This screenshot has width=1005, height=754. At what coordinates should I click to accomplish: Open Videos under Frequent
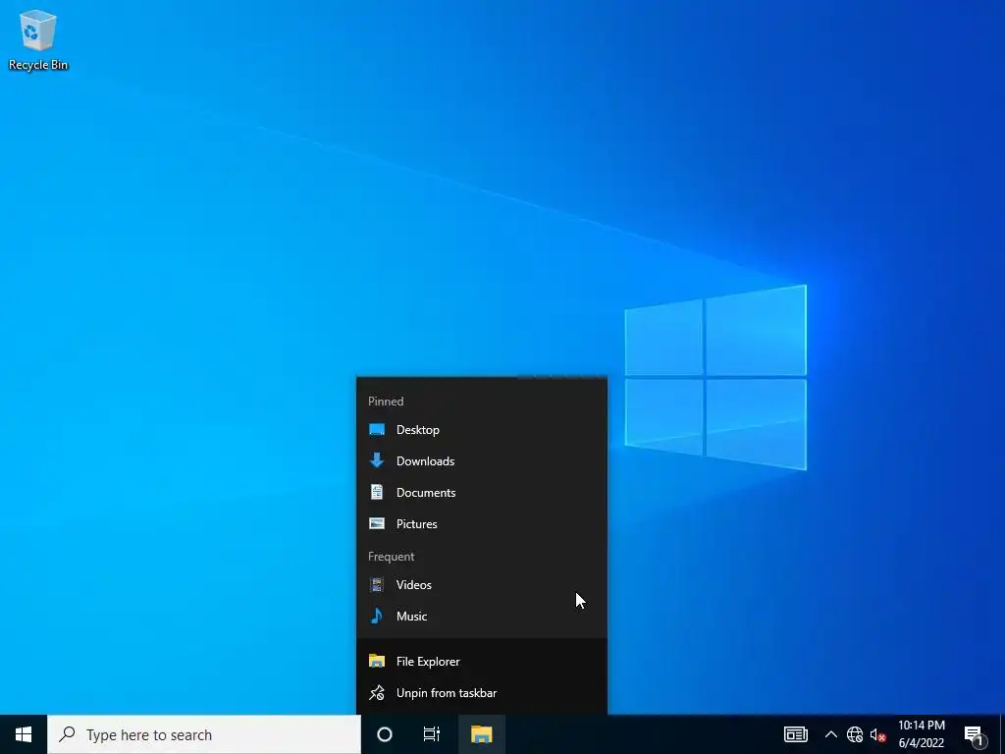pos(481,585)
